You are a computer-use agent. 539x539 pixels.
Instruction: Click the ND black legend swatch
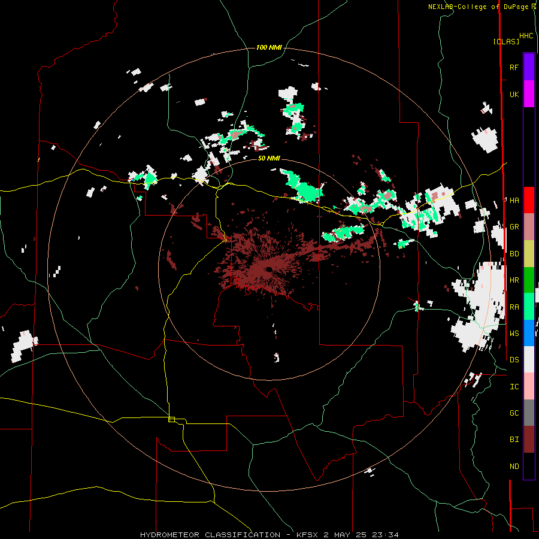tap(529, 466)
